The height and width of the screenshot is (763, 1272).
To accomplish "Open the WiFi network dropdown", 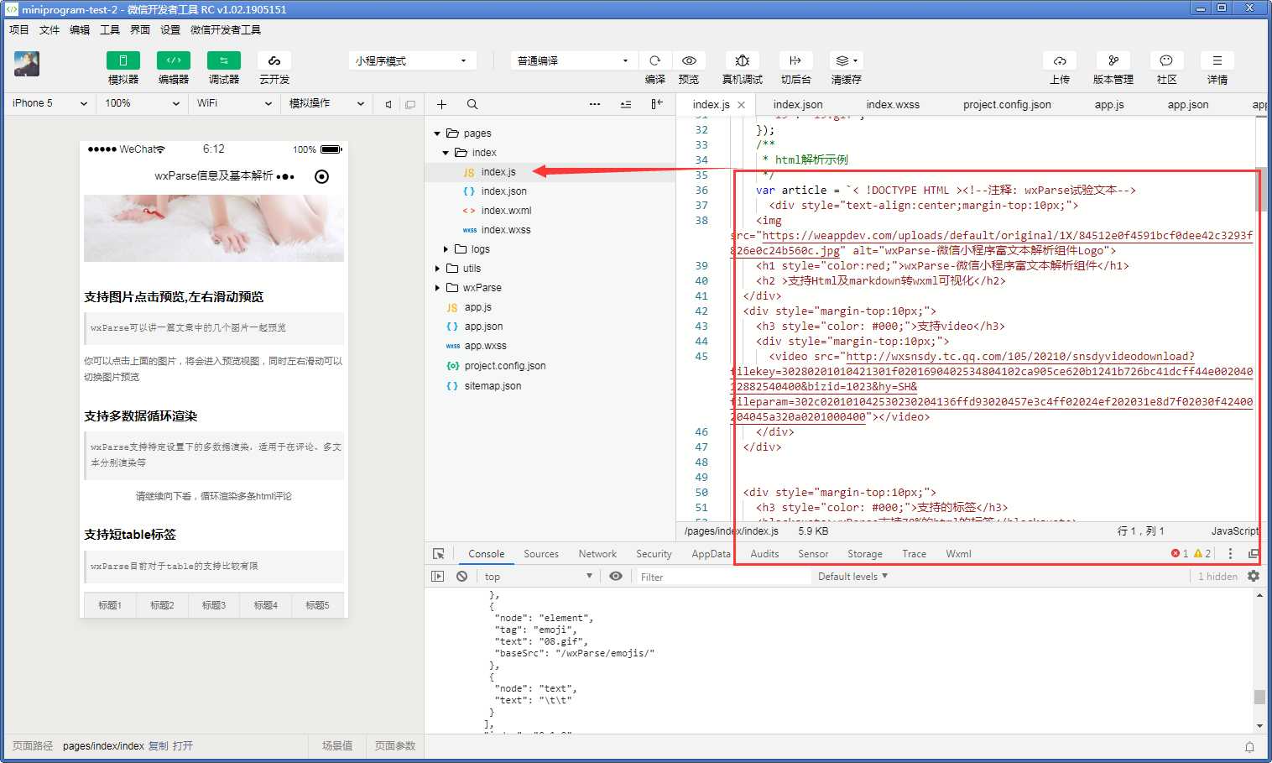I will 234,103.
